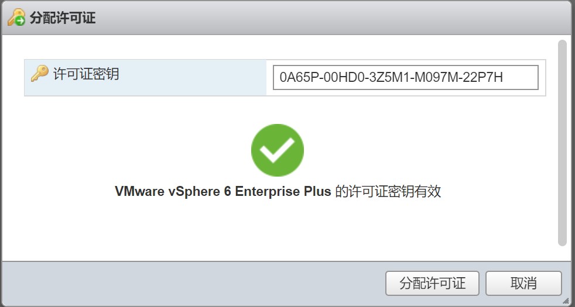Click the empty footer area left of 分配许可证

[193, 284]
